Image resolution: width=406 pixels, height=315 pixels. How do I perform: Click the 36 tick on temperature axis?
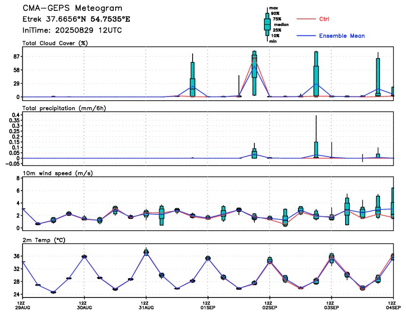point(17,256)
